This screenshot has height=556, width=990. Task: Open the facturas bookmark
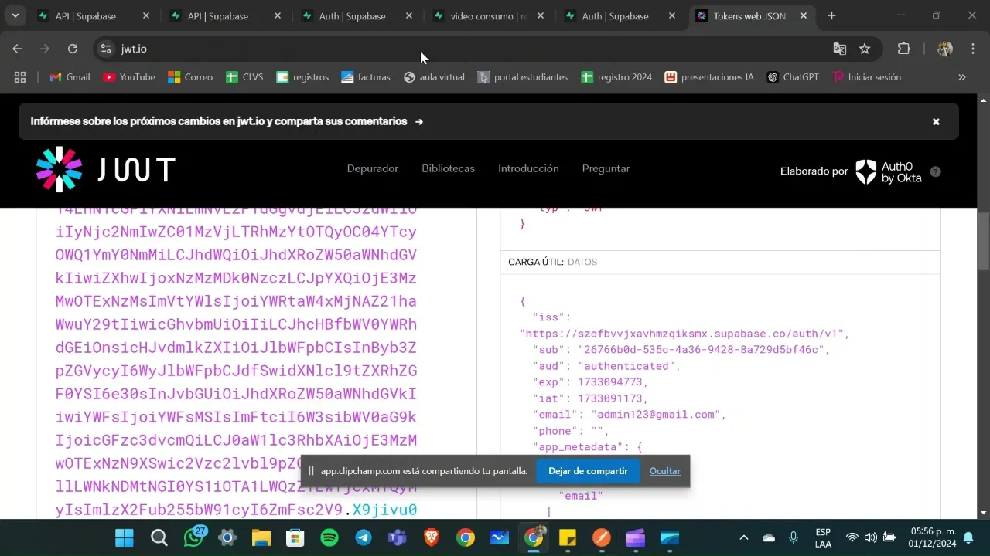point(366,77)
